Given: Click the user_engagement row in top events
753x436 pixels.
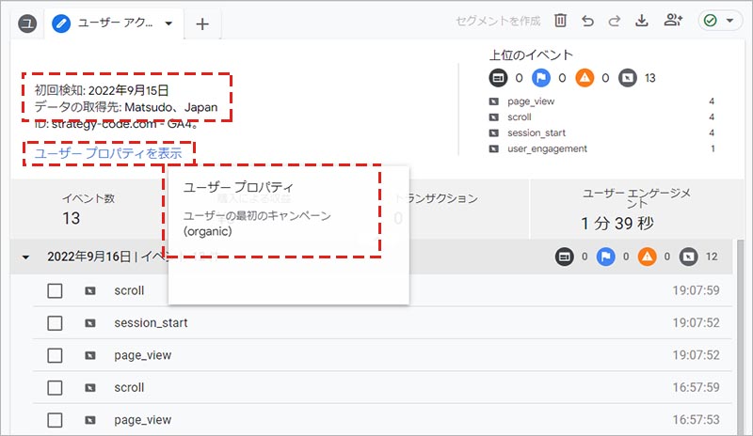Looking at the screenshot, I should [546, 148].
